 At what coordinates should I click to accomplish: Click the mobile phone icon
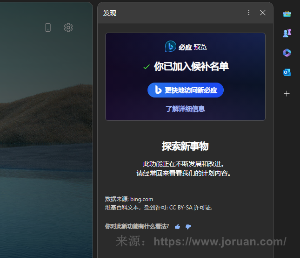pyautogui.click(x=48, y=28)
